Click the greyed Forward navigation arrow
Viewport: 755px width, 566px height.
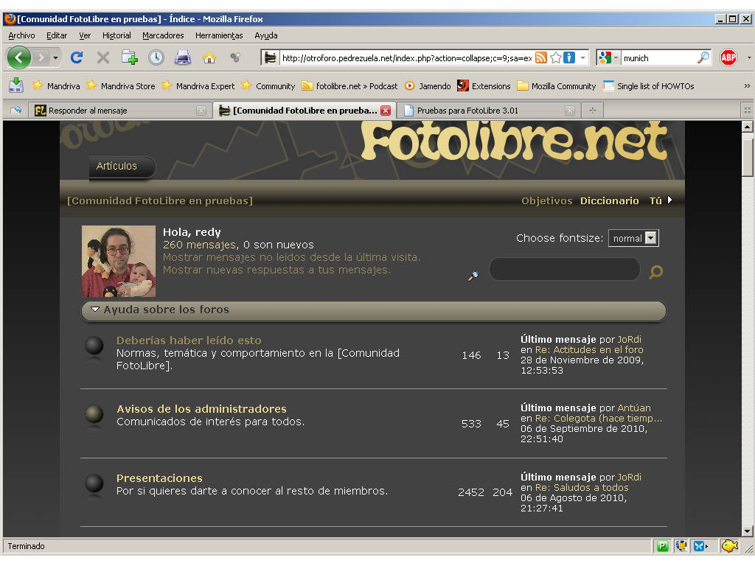41,57
